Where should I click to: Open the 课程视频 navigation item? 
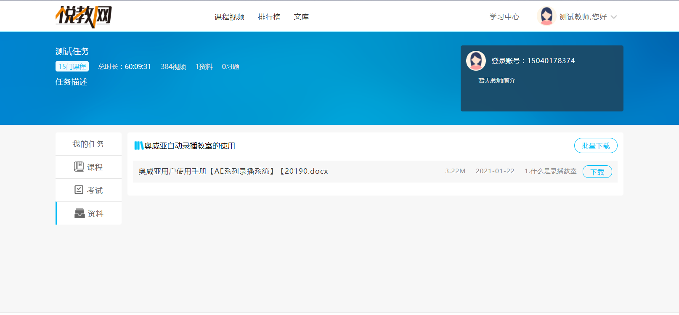tap(229, 17)
